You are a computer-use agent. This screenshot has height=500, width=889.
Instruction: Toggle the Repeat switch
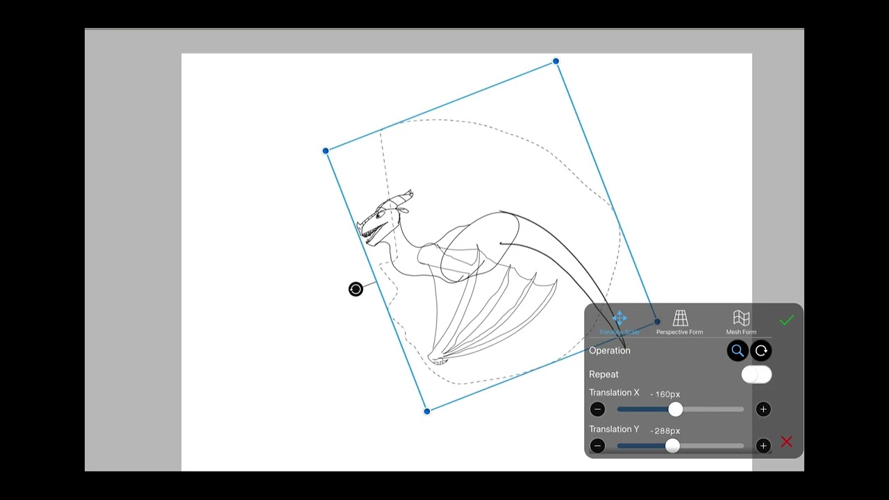click(x=756, y=374)
